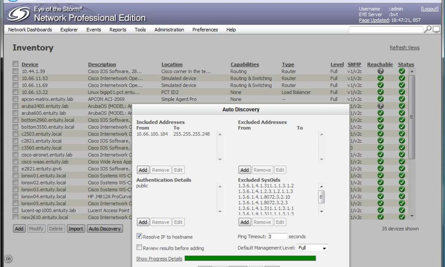This screenshot has height=267, width=445.
Task: Click Add under Authentication Details
Action: (x=143, y=222)
